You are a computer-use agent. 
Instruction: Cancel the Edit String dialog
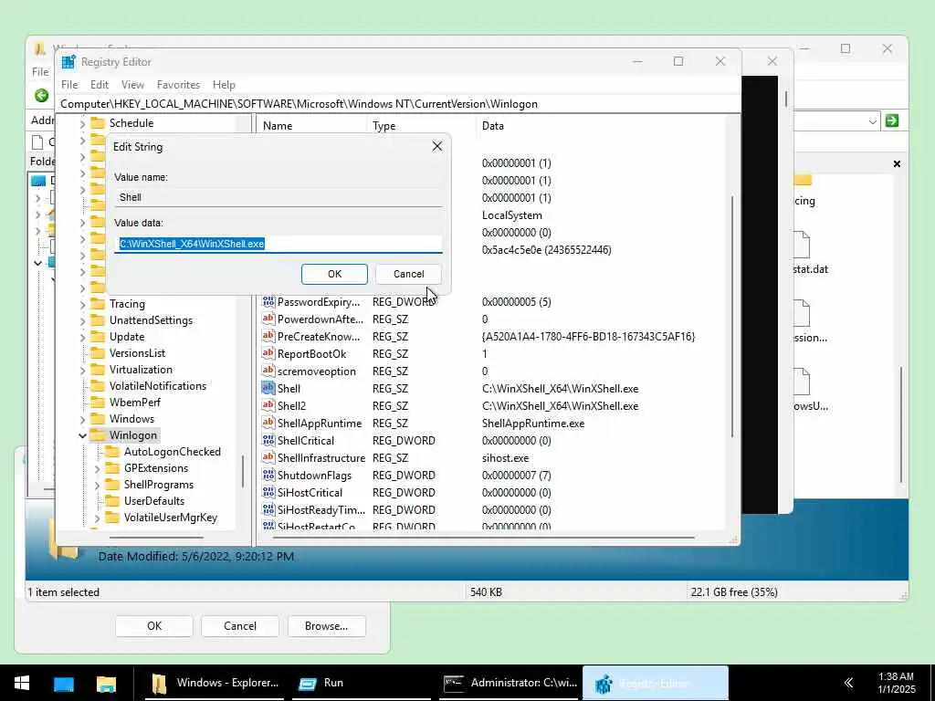tap(408, 274)
